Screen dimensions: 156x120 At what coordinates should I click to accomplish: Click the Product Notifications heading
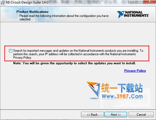click(32, 12)
